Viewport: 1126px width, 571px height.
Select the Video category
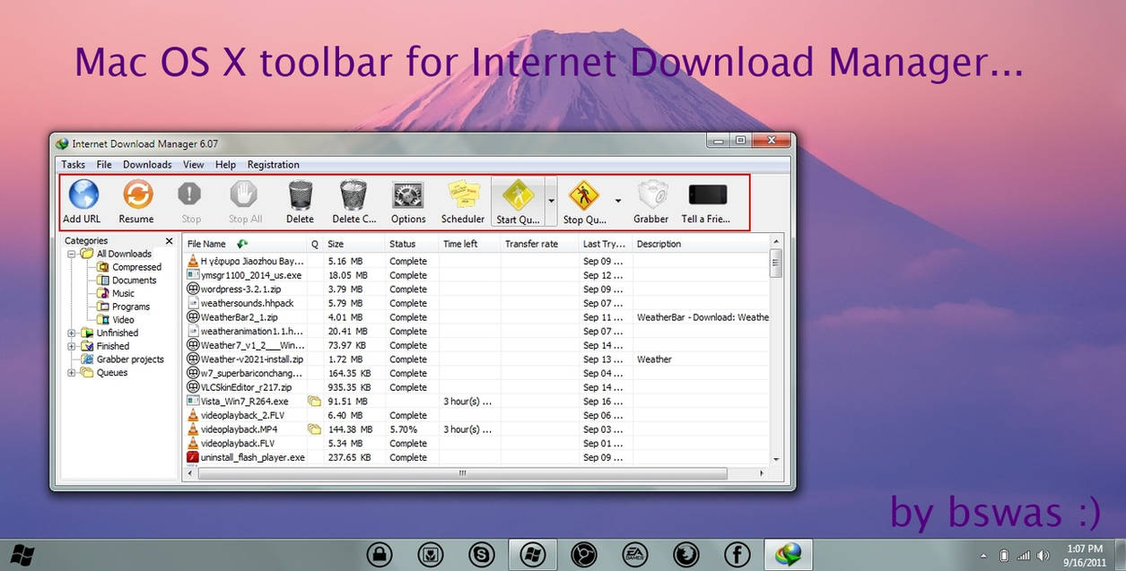click(123, 320)
